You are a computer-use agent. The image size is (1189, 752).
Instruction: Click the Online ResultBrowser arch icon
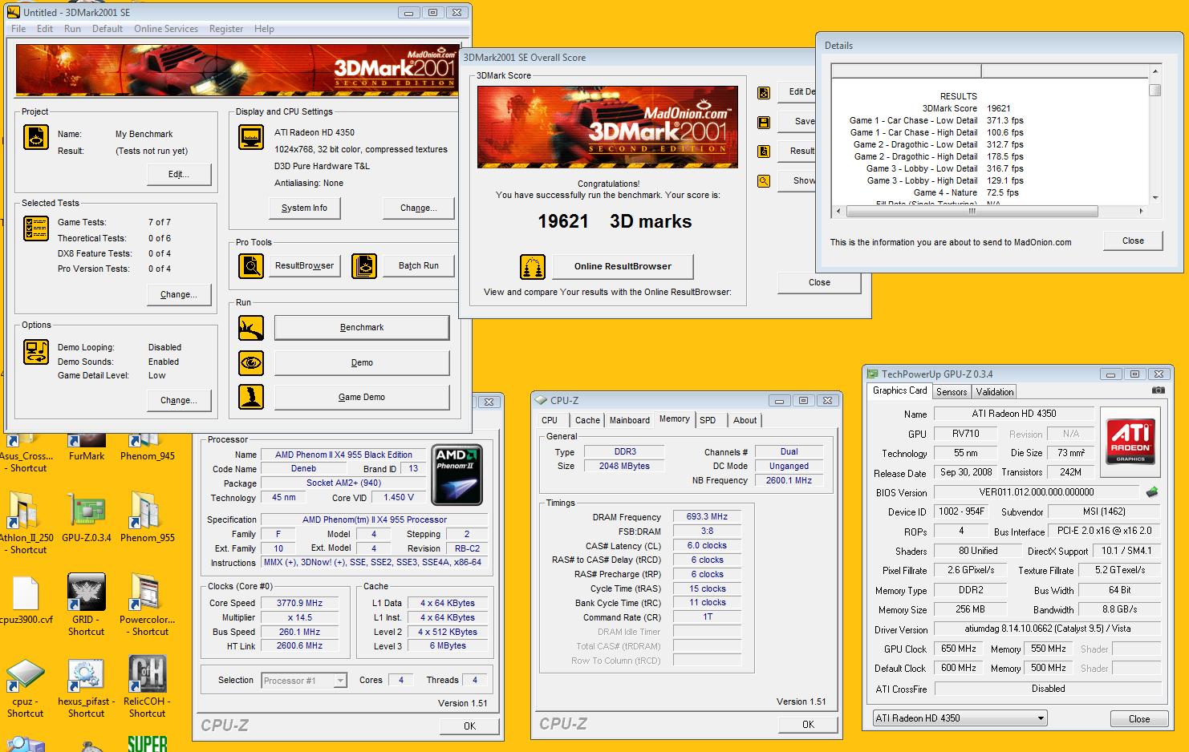coord(533,266)
